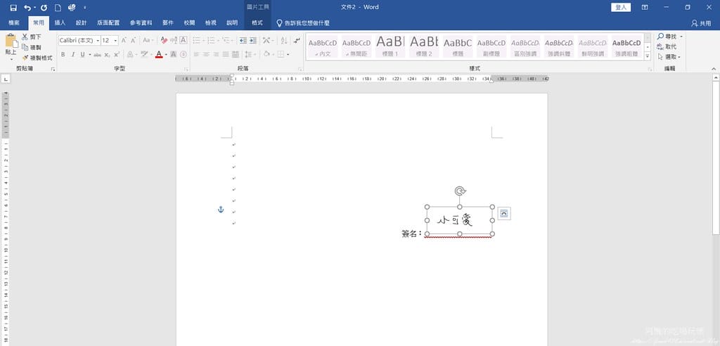Screen dimensions: 720x346
Task: Click the red Font Color A button
Action: (159, 54)
